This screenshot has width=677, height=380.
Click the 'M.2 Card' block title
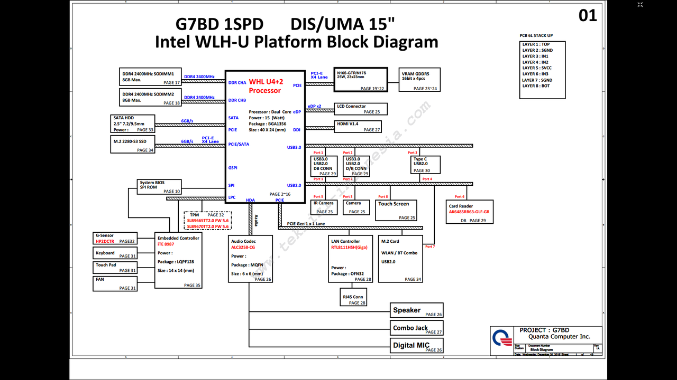390,241
